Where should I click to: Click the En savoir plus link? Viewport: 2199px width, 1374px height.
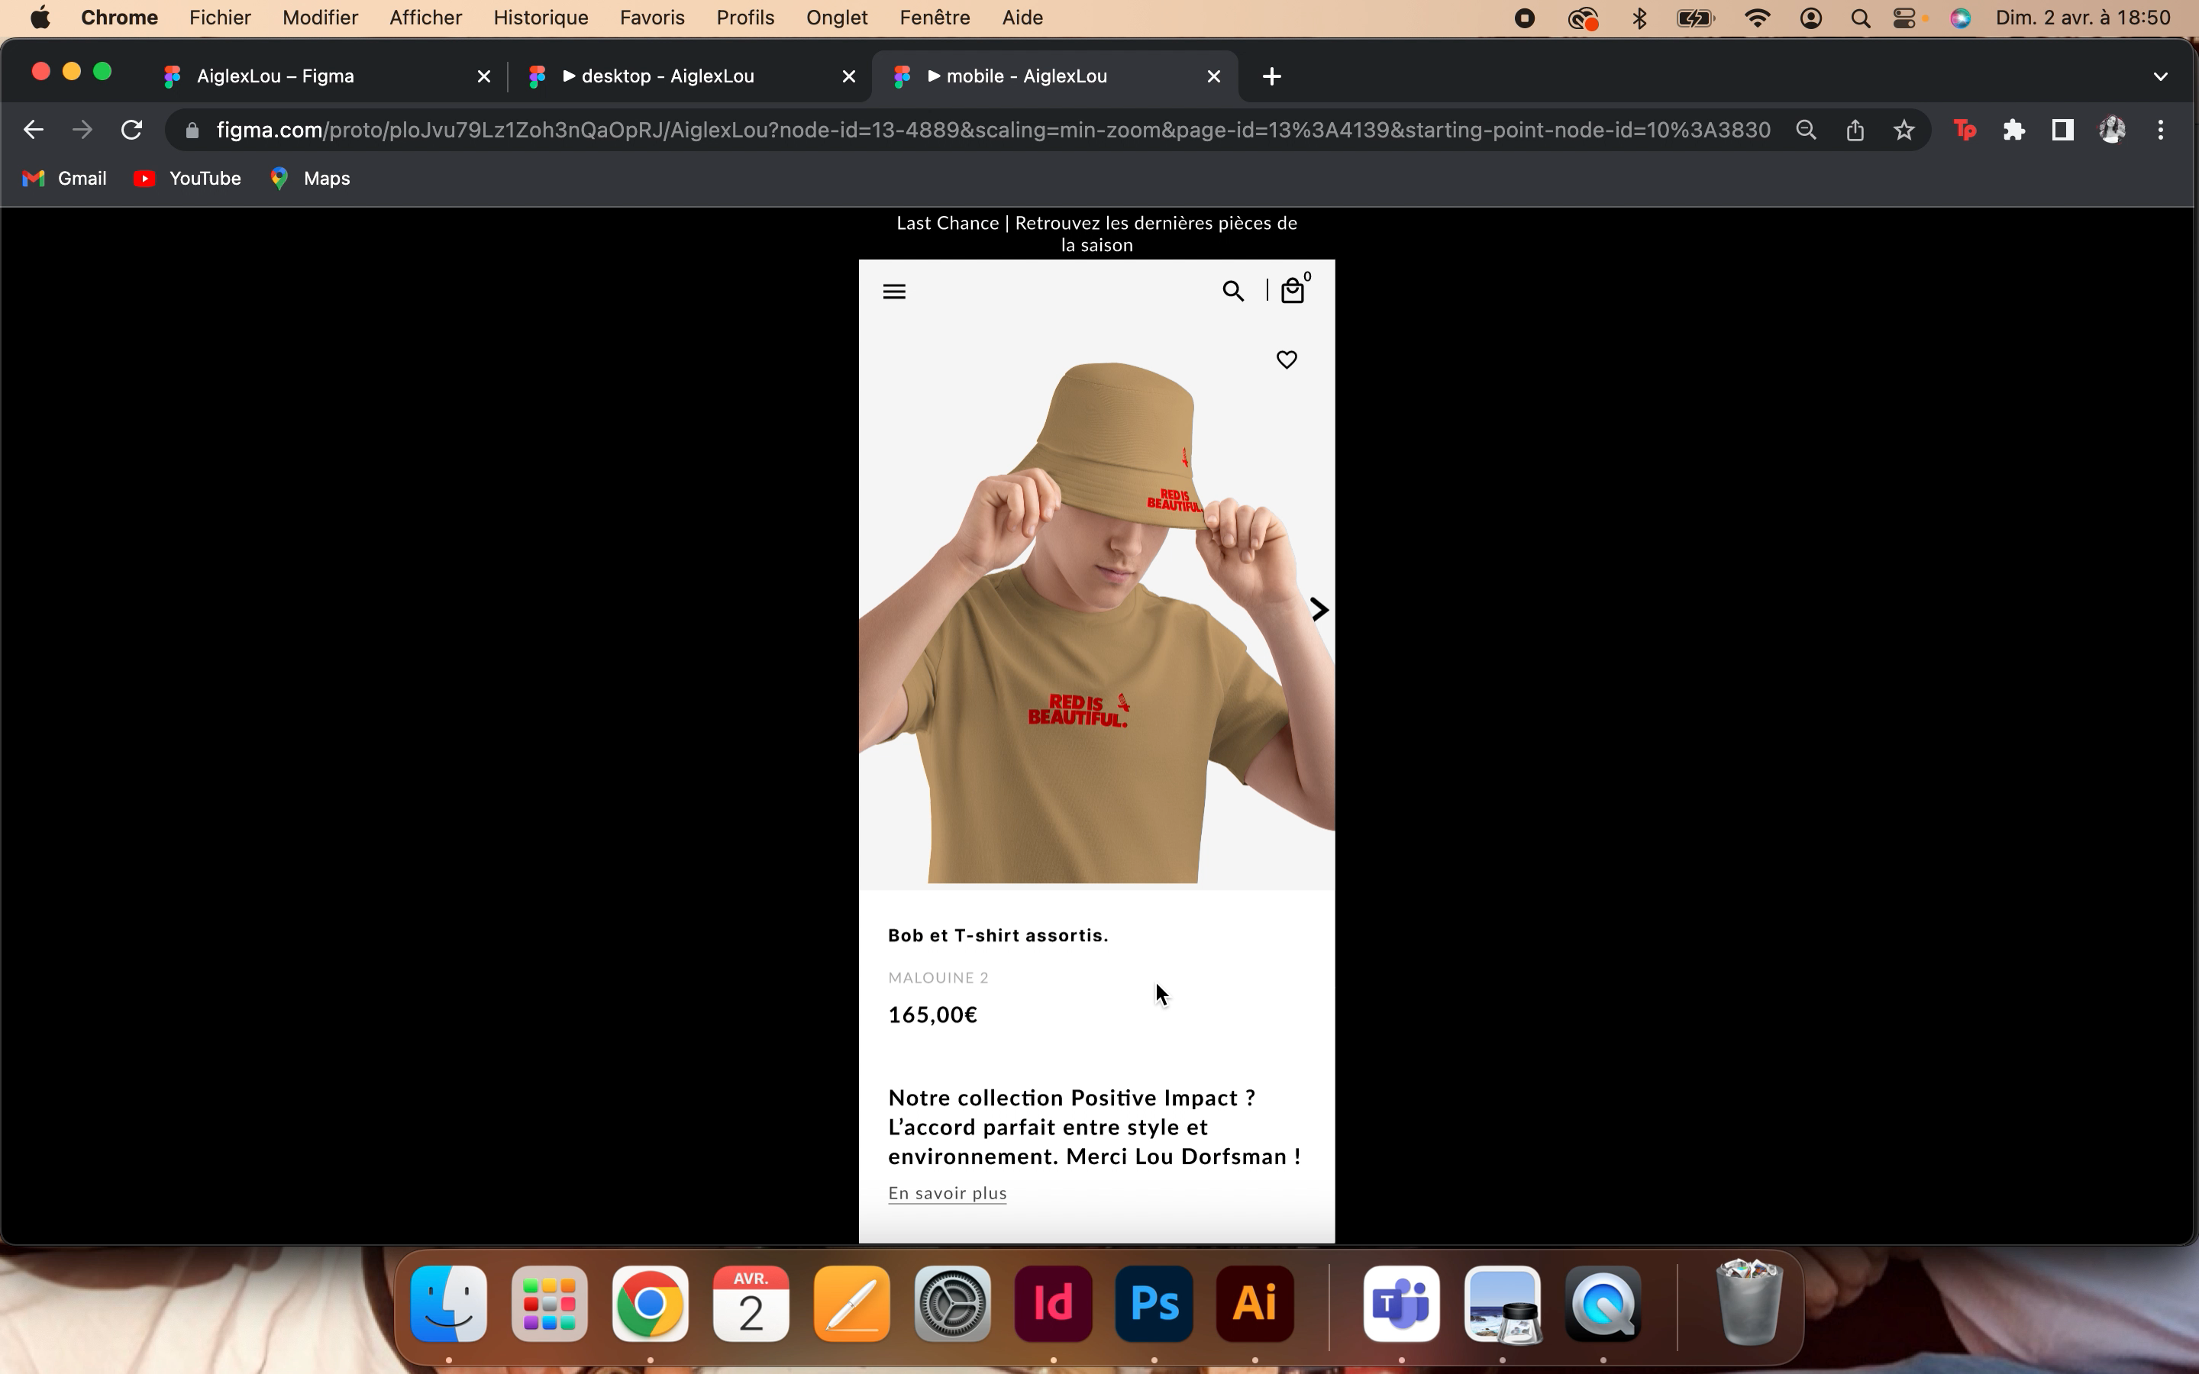pos(947,1193)
